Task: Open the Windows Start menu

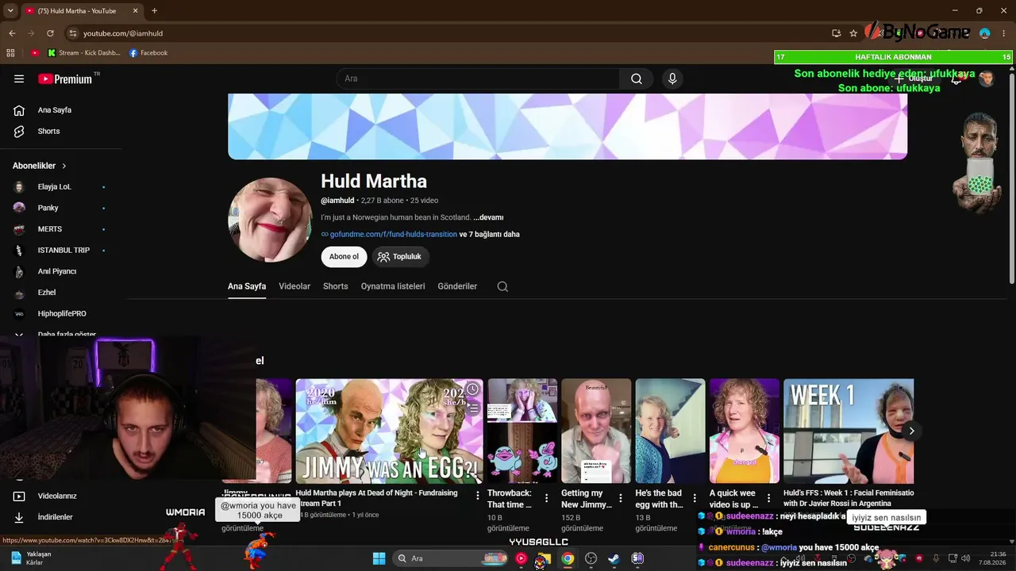Action: (x=379, y=558)
